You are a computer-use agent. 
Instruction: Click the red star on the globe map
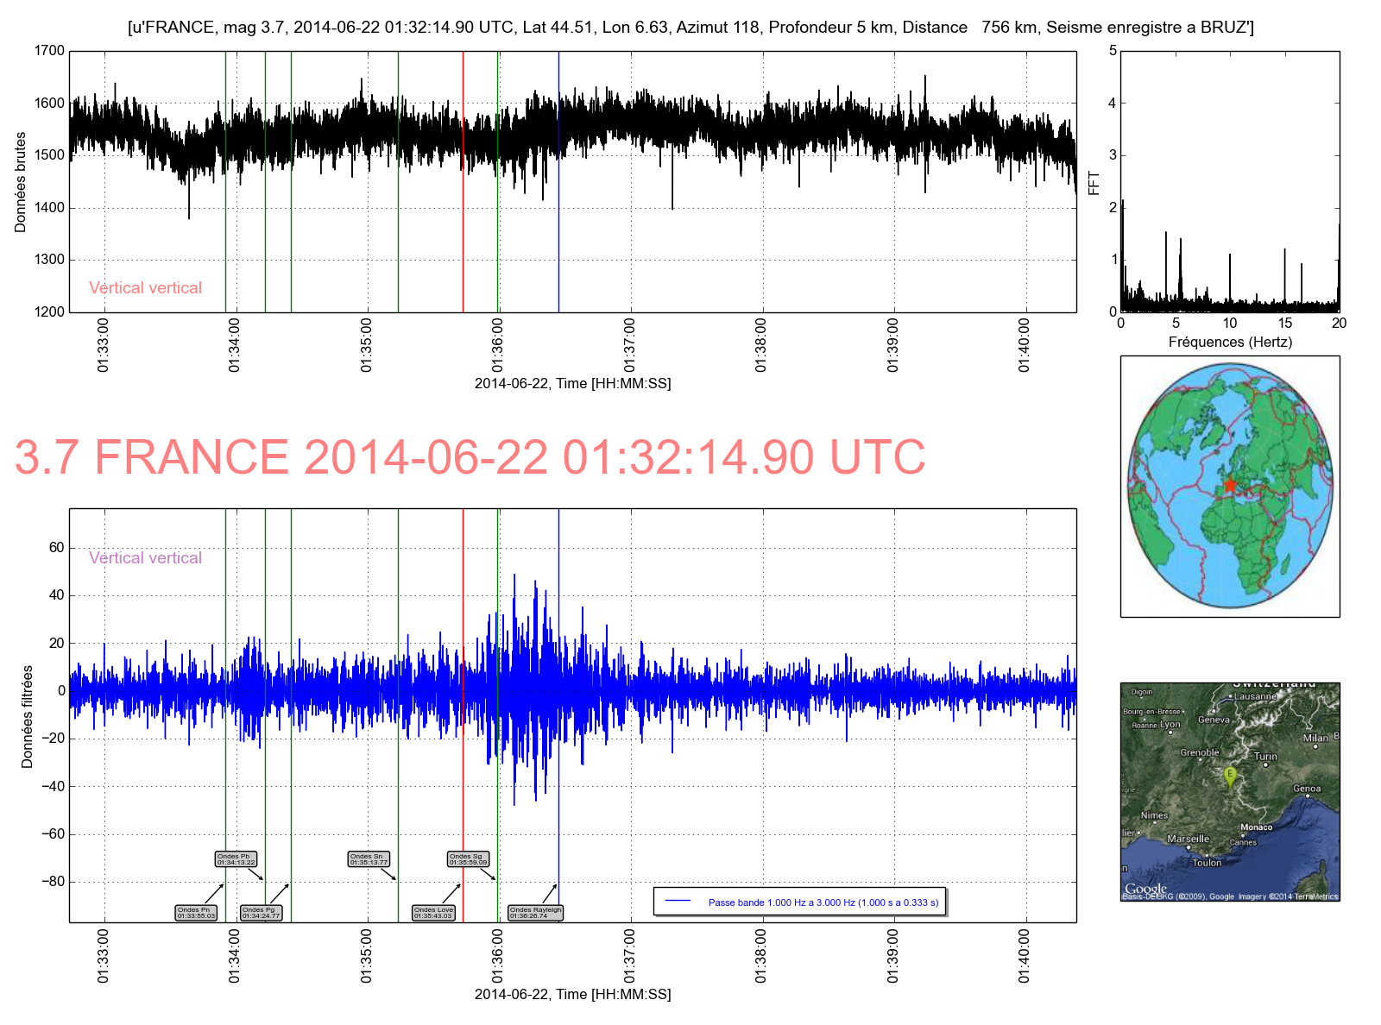tap(1230, 486)
